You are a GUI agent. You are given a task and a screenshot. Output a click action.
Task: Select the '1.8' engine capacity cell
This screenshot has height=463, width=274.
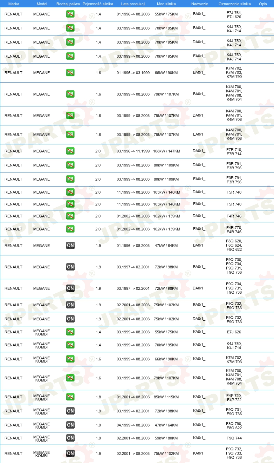click(x=98, y=397)
